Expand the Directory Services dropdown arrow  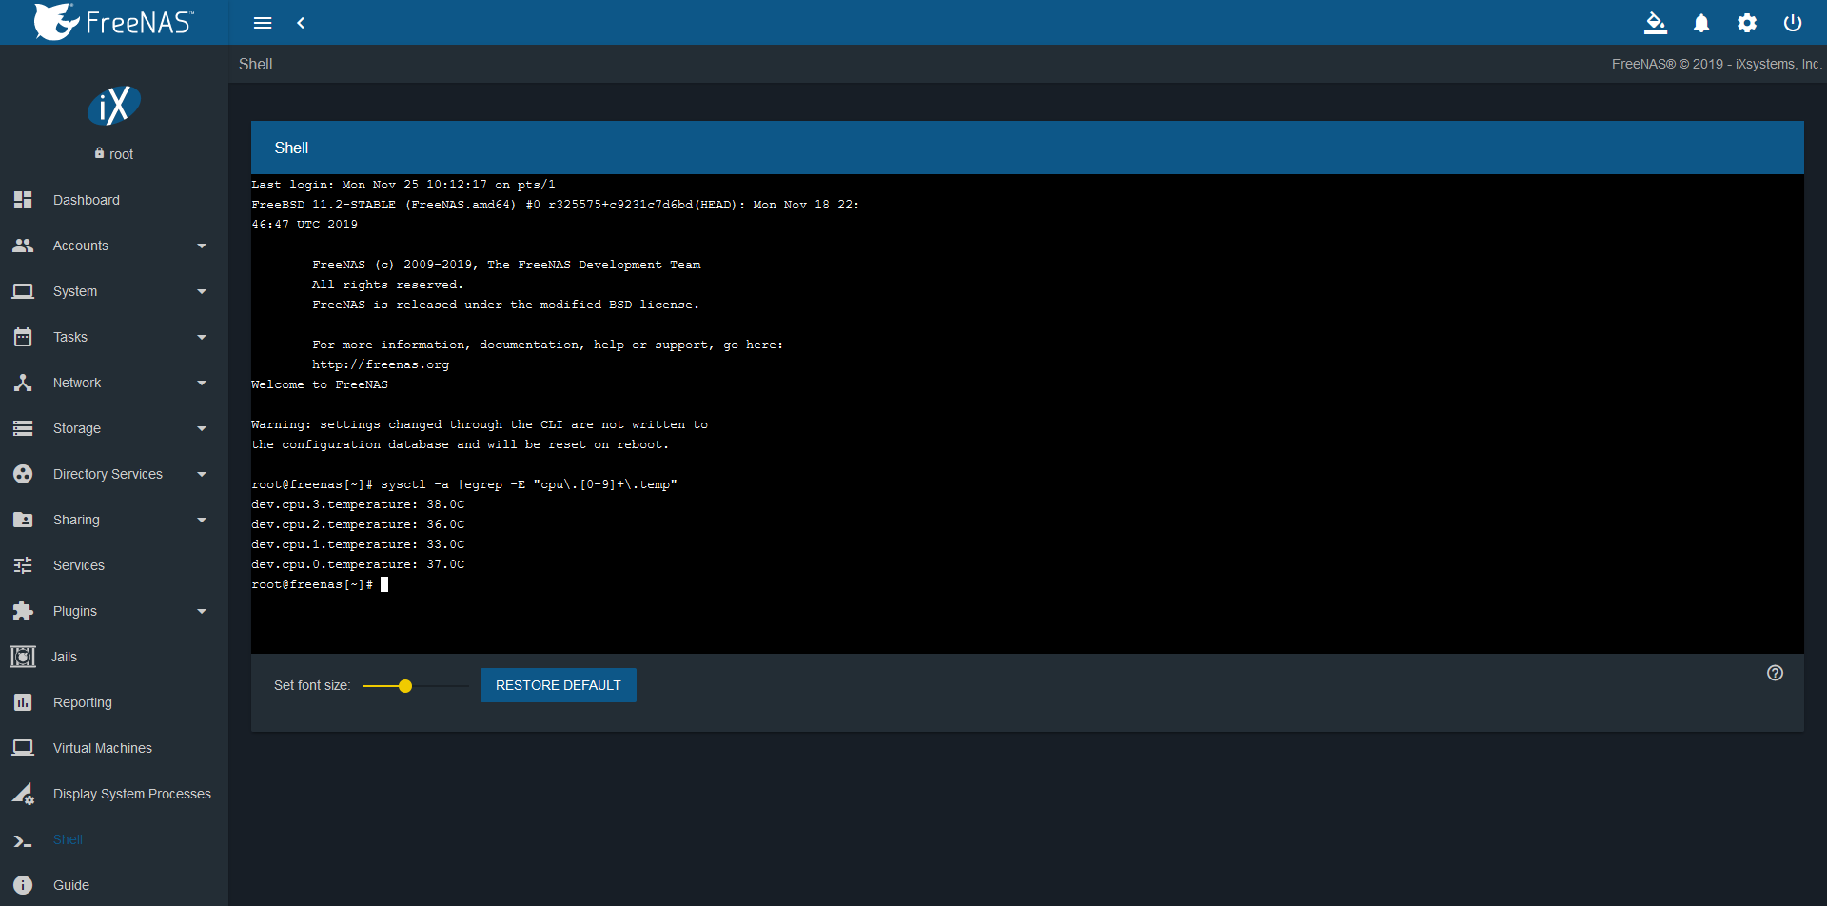(202, 474)
